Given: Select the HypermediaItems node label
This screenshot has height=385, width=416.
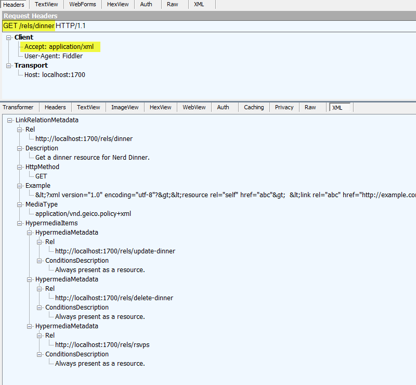Looking at the screenshot, I should 51,223.
